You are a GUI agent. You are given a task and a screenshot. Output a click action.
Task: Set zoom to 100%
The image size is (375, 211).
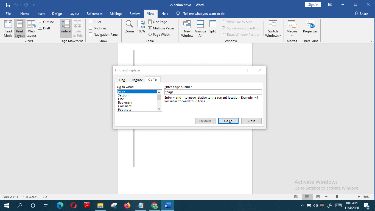click(141, 27)
